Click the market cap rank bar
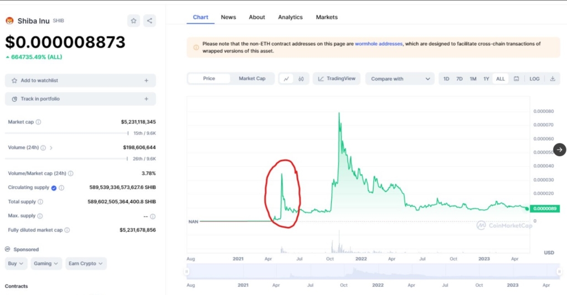This screenshot has height=295, width=567. [x=66, y=133]
